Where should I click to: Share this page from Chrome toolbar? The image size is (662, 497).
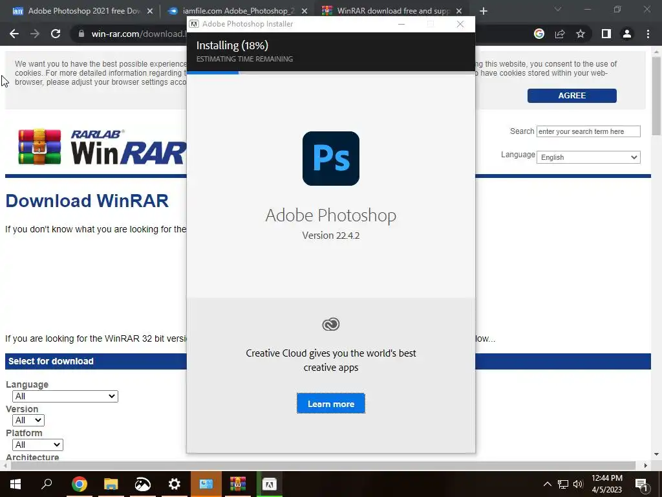point(560,34)
